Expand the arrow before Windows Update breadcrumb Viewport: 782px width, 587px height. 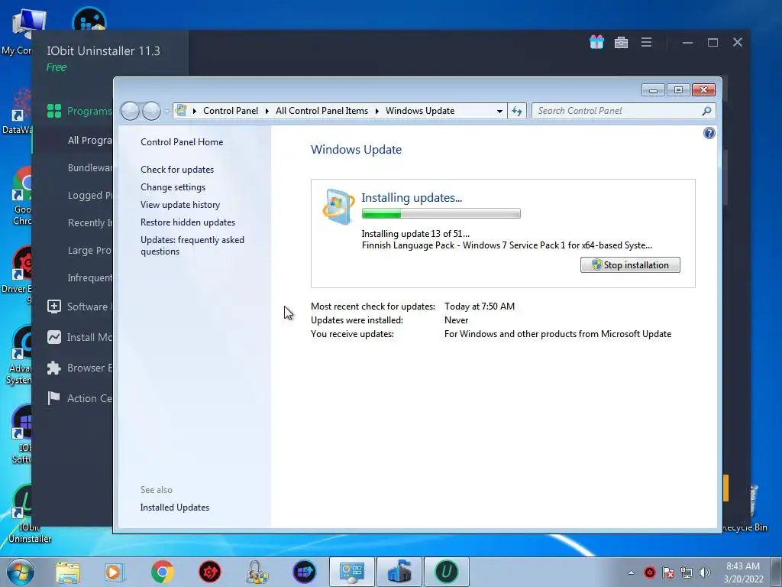tap(376, 111)
